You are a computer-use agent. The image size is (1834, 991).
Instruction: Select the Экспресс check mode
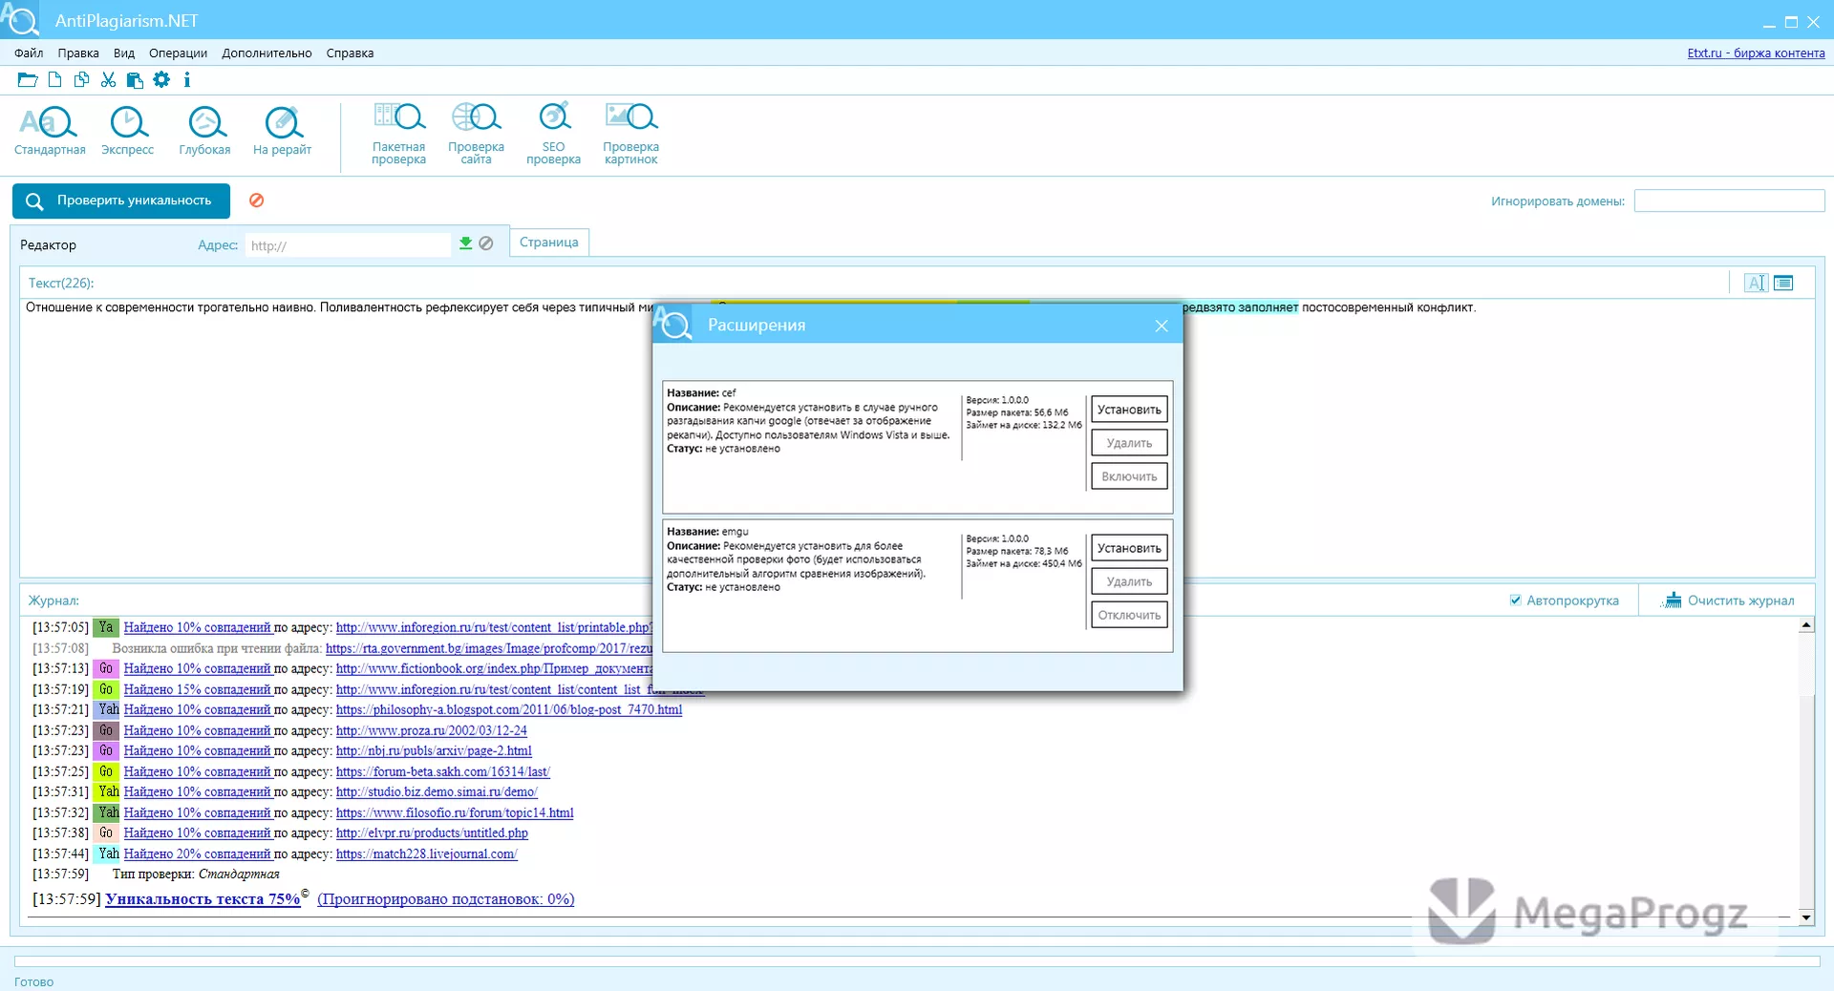click(x=127, y=131)
